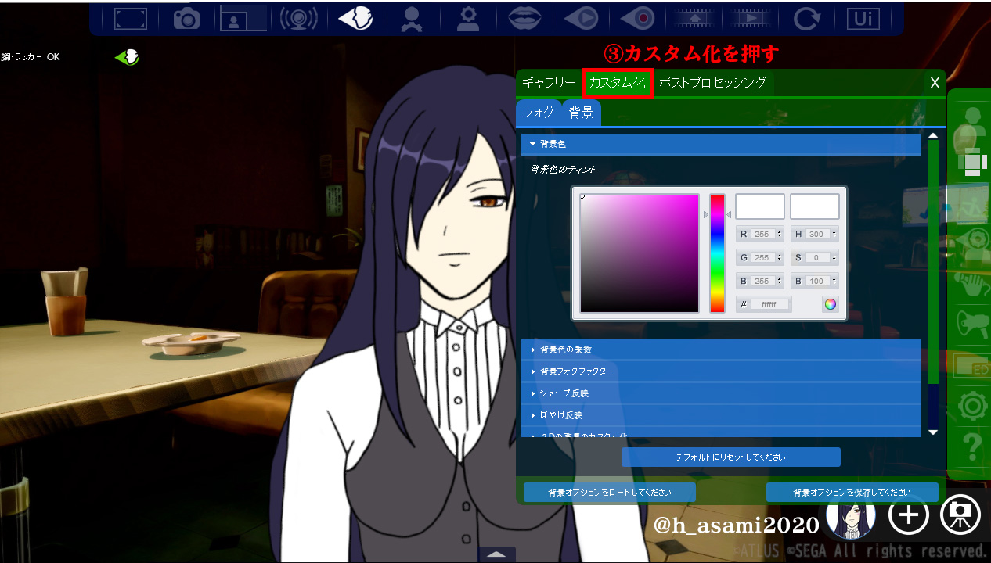Take a screenshot with the camera icon
The width and height of the screenshot is (991, 563).
(186, 18)
